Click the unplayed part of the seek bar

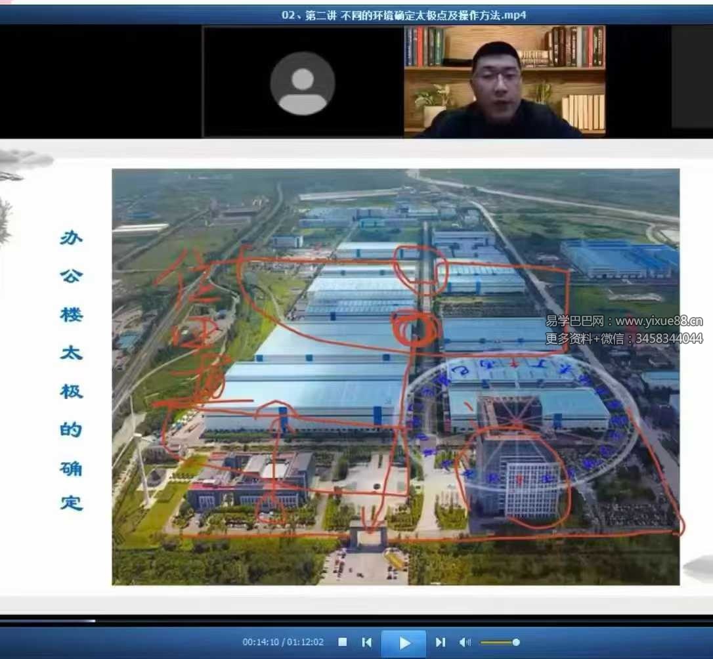(394, 620)
